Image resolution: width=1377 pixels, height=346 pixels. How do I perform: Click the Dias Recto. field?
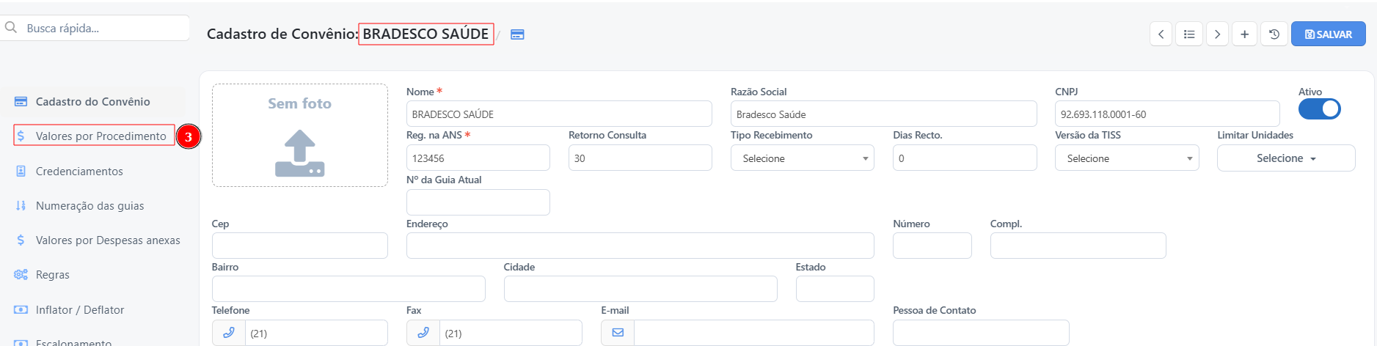pos(965,158)
